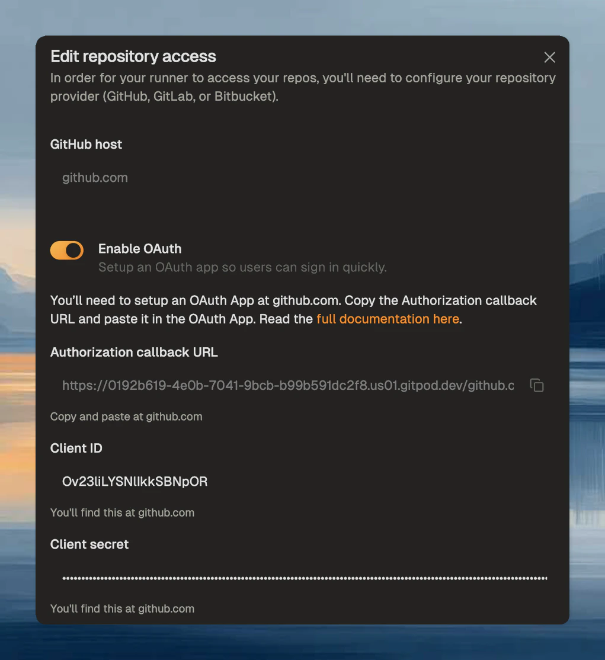Viewport: 605px width, 660px height.
Task: Click the github.com placeholder in GitHub host
Action: (95, 177)
